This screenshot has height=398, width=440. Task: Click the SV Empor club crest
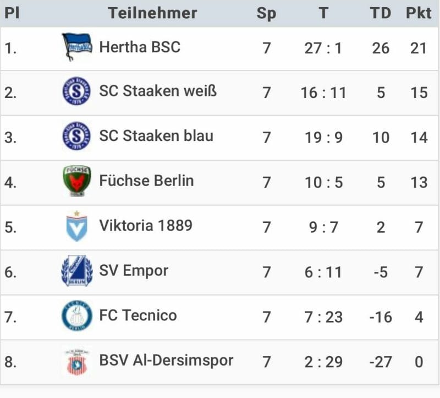tap(77, 271)
